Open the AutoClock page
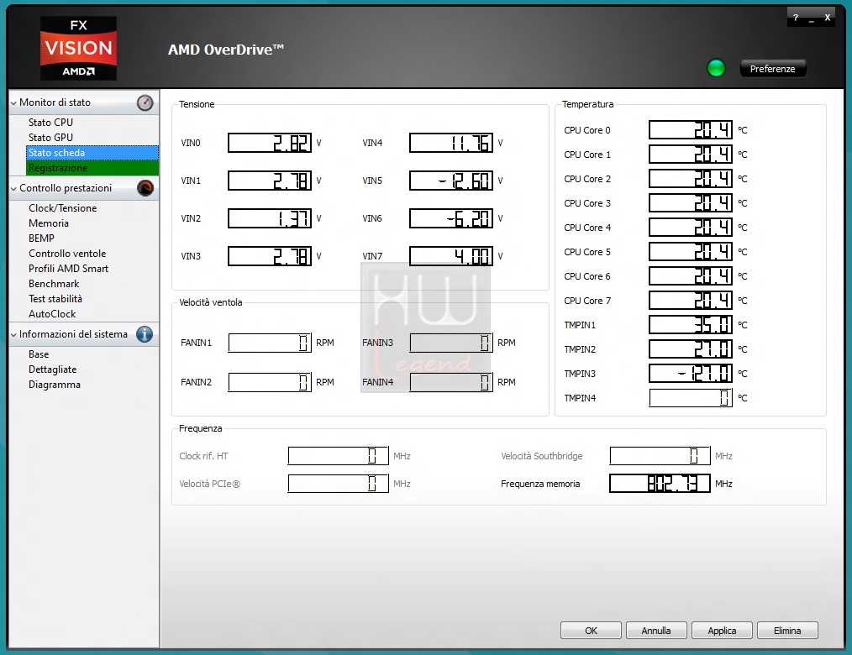 coord(52,314)
